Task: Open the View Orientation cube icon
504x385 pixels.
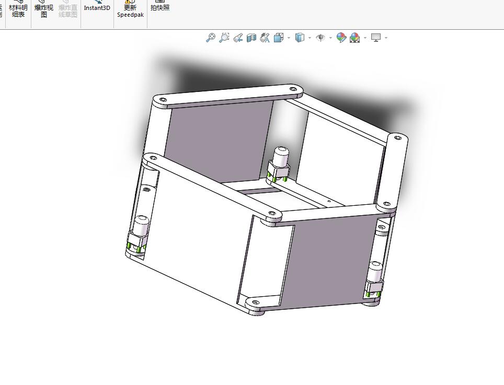Action: 278,38
